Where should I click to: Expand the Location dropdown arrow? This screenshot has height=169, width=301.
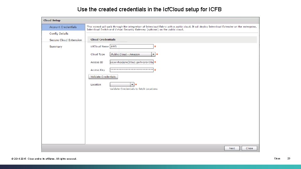pos(132,84)
